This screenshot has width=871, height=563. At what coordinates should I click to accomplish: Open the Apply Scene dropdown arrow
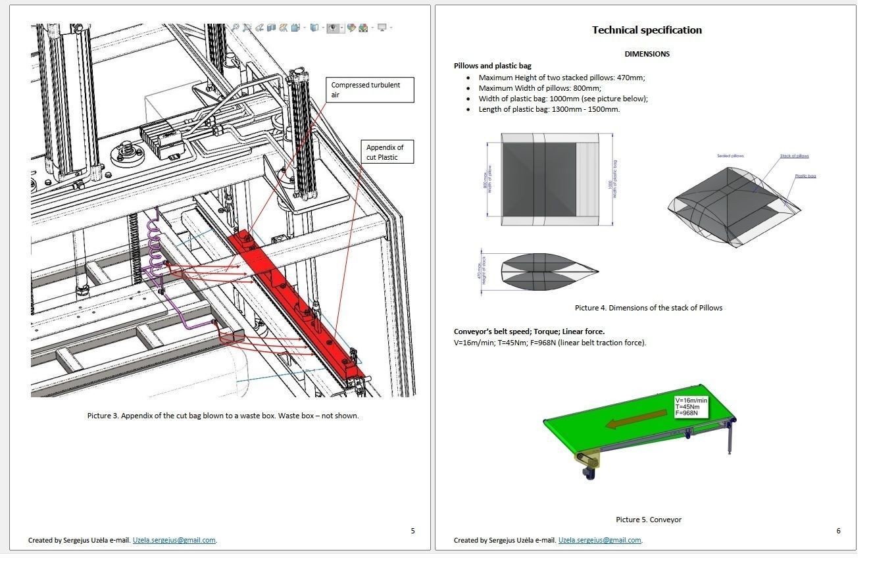pyautogui.click(x=372, y=28)
